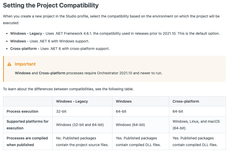Click the 32-bit table cell
Viewport: 228px width, 152px height.
point(61,111)
